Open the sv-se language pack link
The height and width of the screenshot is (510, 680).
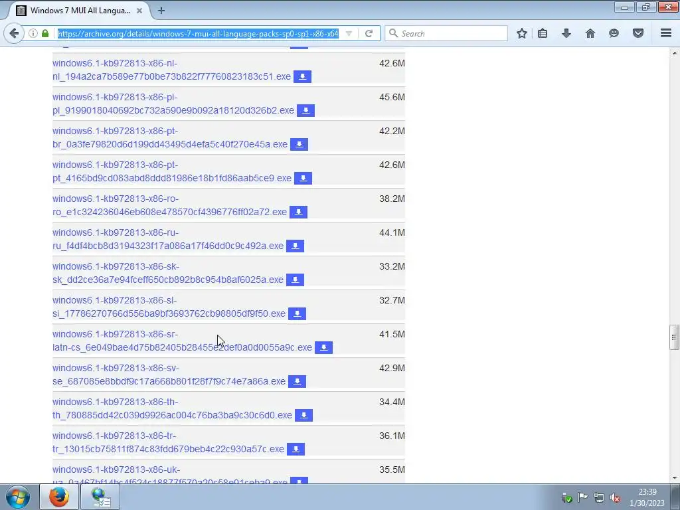(169, 375)
